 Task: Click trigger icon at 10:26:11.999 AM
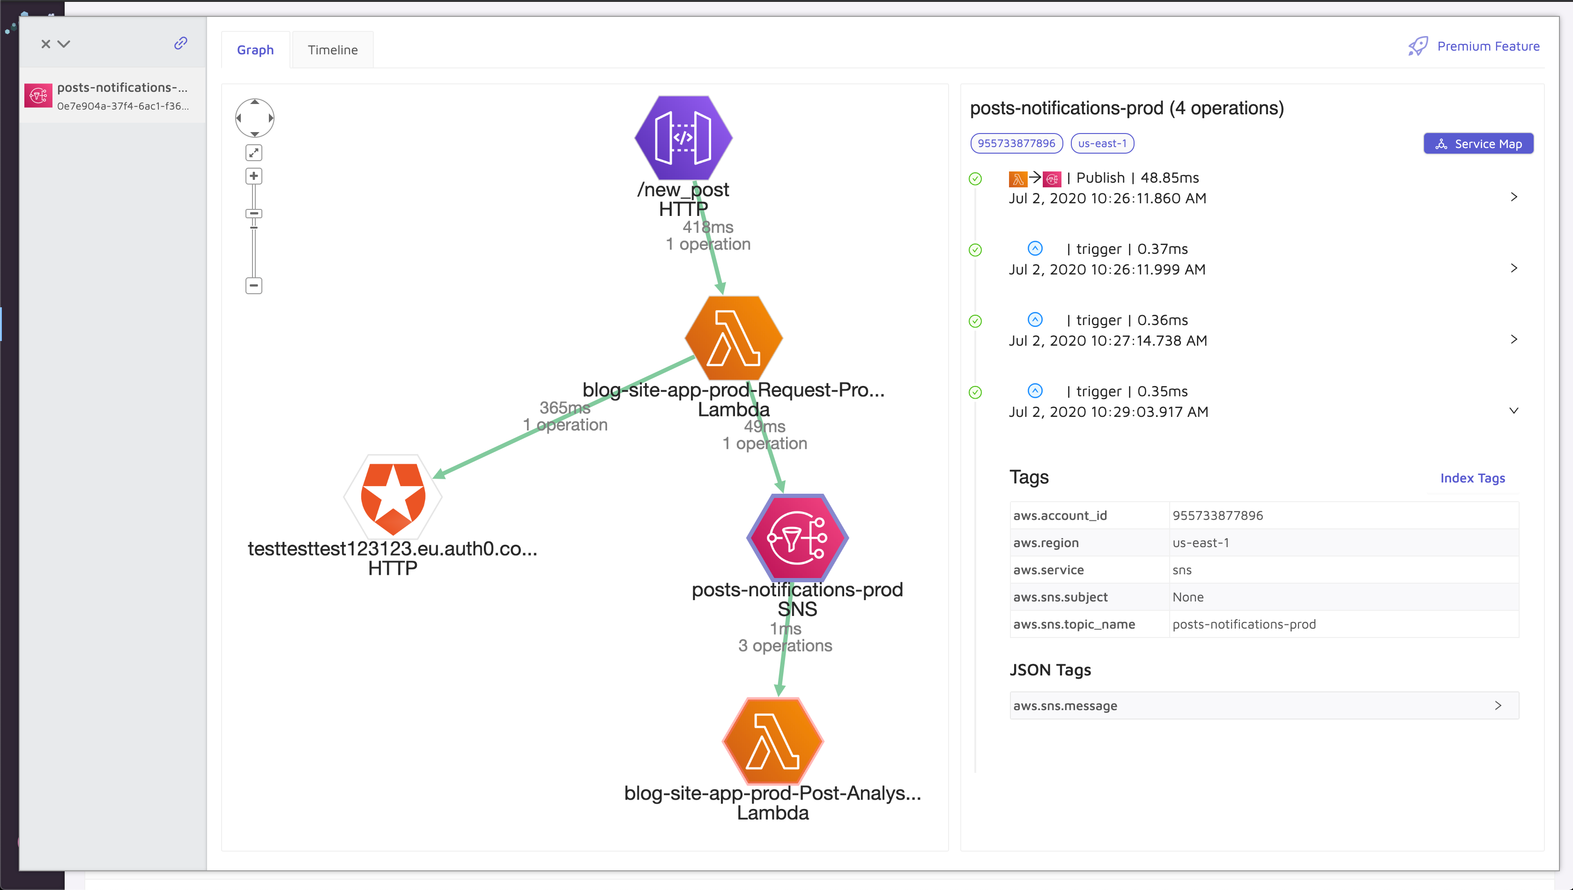point(1035,248)
